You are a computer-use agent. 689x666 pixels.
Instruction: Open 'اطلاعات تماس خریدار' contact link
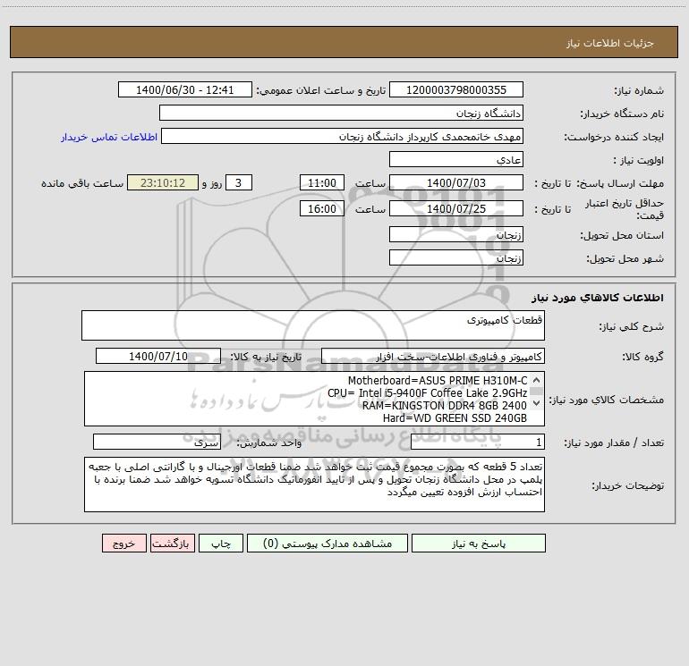pos(109,137)
